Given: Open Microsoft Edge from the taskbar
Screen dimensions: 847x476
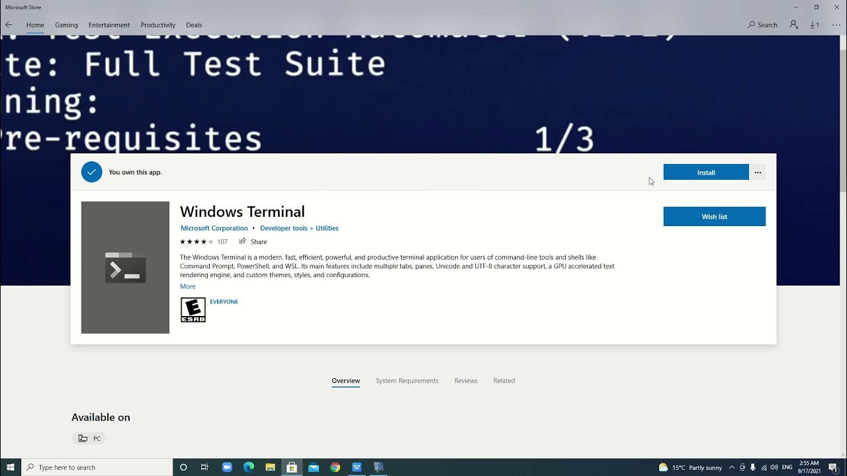Looking at the screenshot, I should click(249, 467).
